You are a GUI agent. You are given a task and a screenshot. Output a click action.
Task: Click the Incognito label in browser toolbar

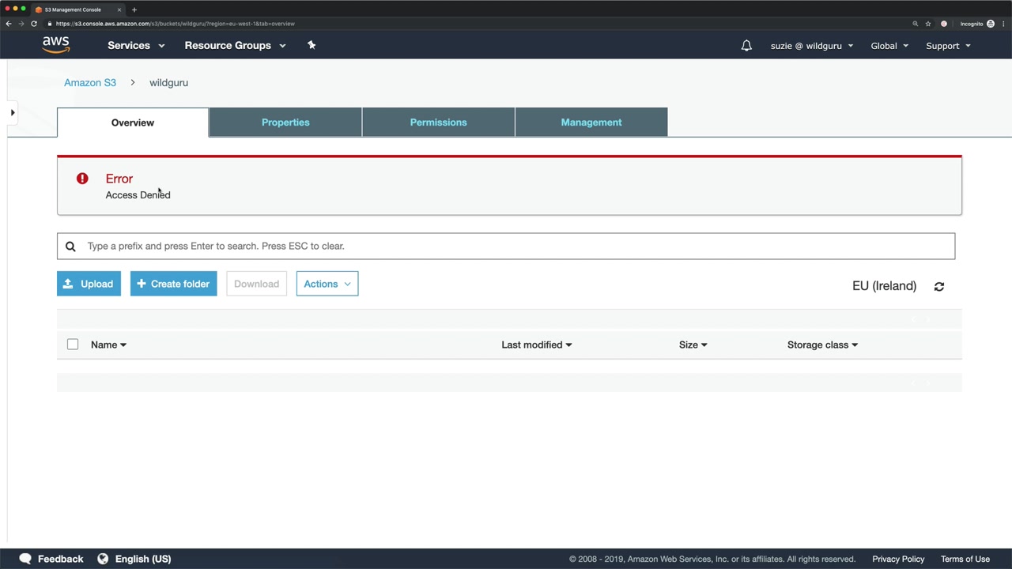[972, 24]
